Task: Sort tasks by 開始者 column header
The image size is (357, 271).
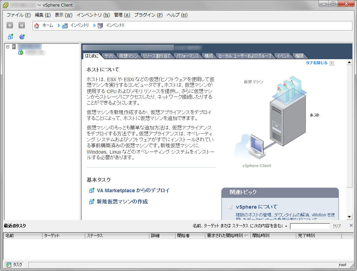Action: pos(190,236)
